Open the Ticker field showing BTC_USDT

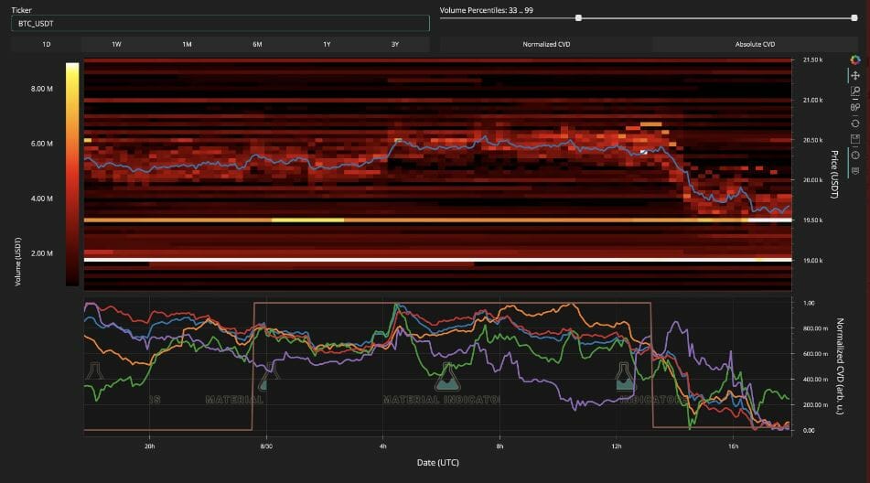pyautogui.click(x=220, y=23)
